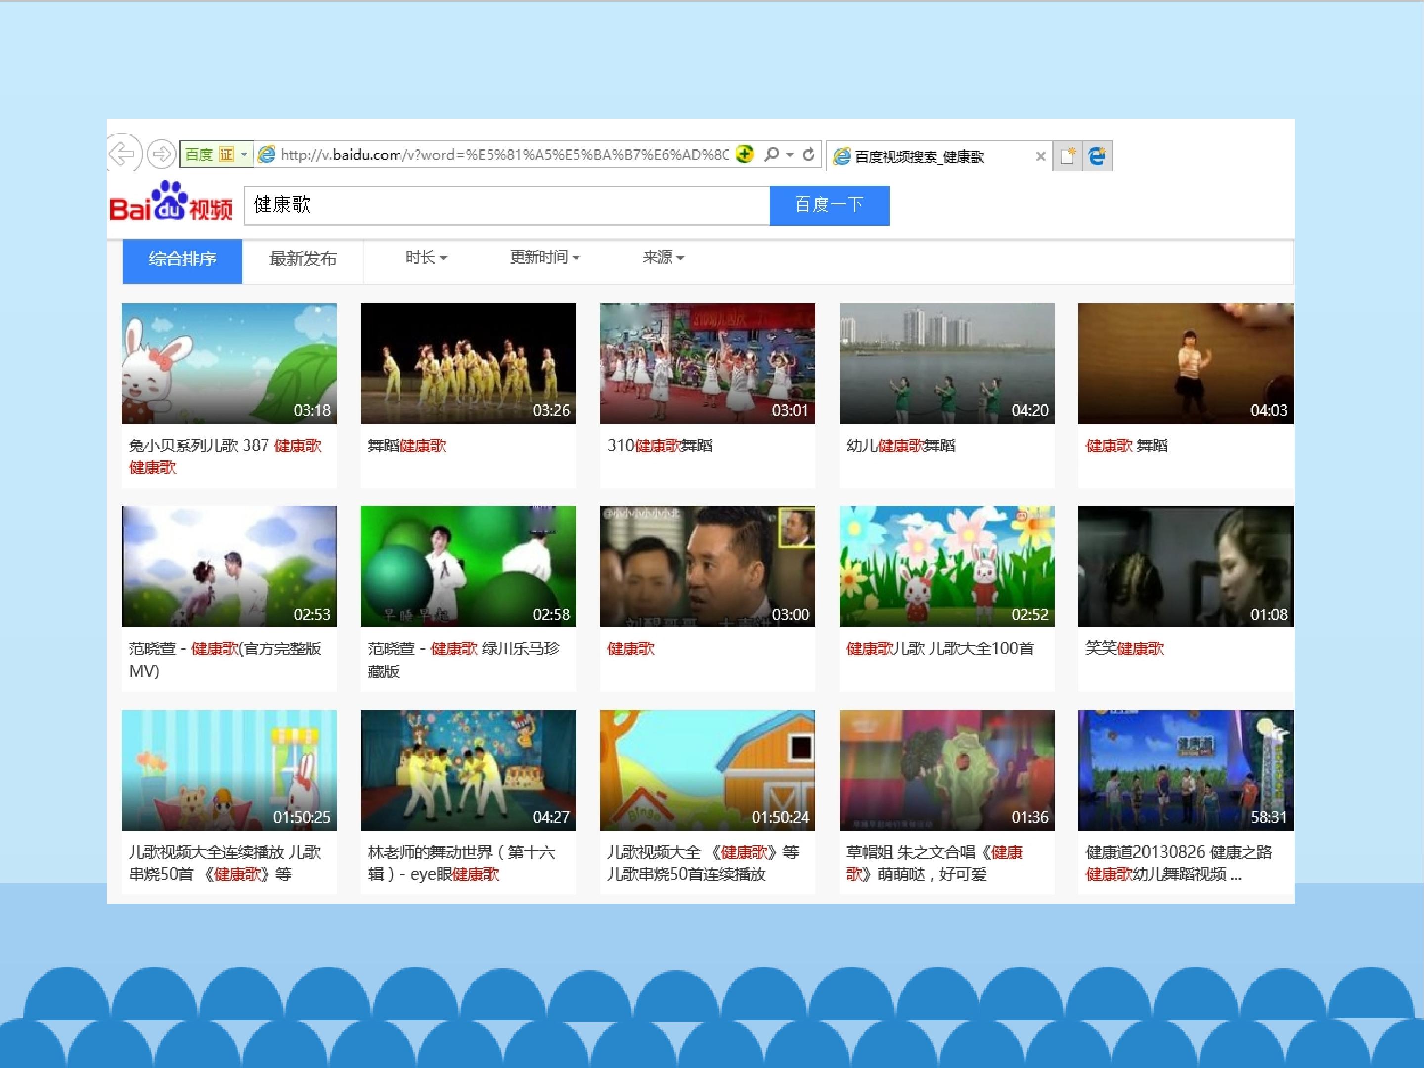Expand the 更新时间 filter dropdown
Image resolution: width=1424 pixels, height=1068 pixels.
pos(544,258)
